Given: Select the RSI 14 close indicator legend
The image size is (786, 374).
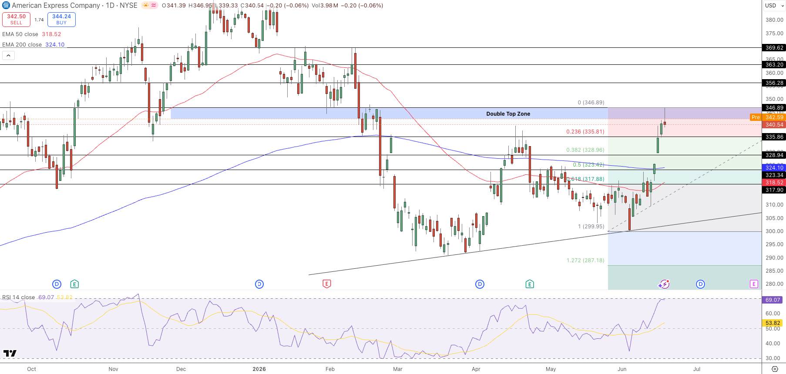Looking at the screenshot, I should [18, 297].
